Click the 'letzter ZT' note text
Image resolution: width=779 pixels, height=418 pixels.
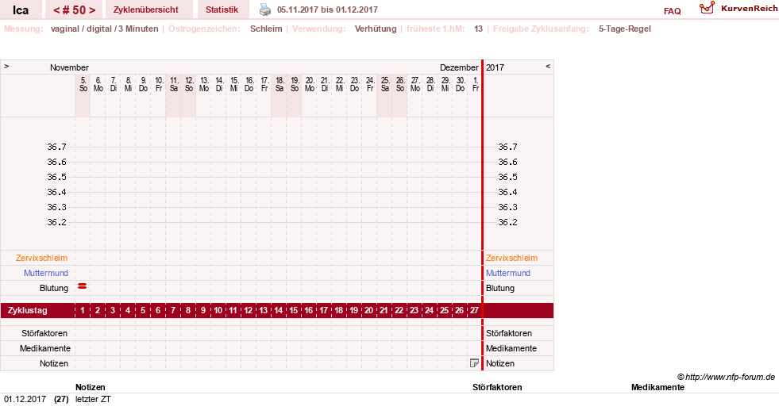[x=93, y=399]
